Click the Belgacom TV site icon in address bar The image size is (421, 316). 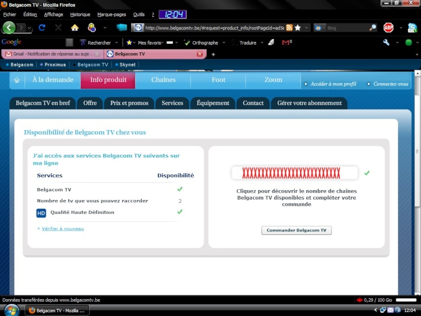click(138, 28)
